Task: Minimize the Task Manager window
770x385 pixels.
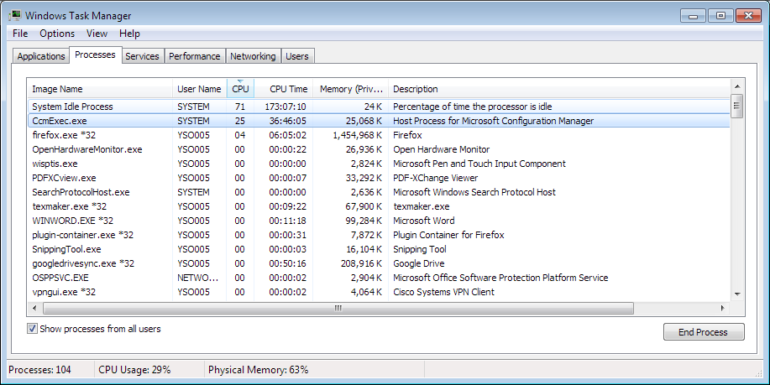Action: point(694,16)
